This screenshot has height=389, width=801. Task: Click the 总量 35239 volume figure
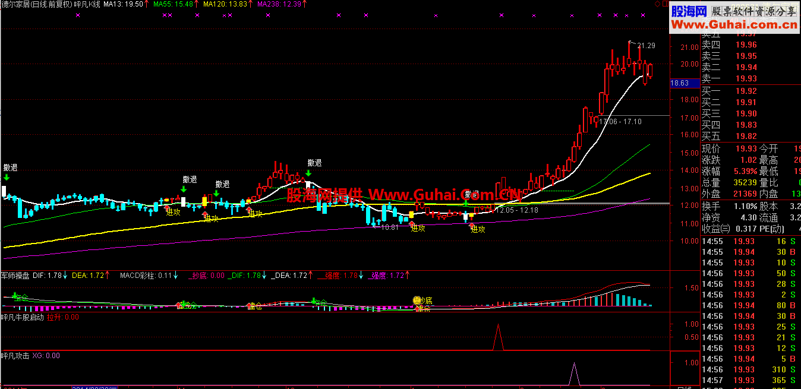744,183
